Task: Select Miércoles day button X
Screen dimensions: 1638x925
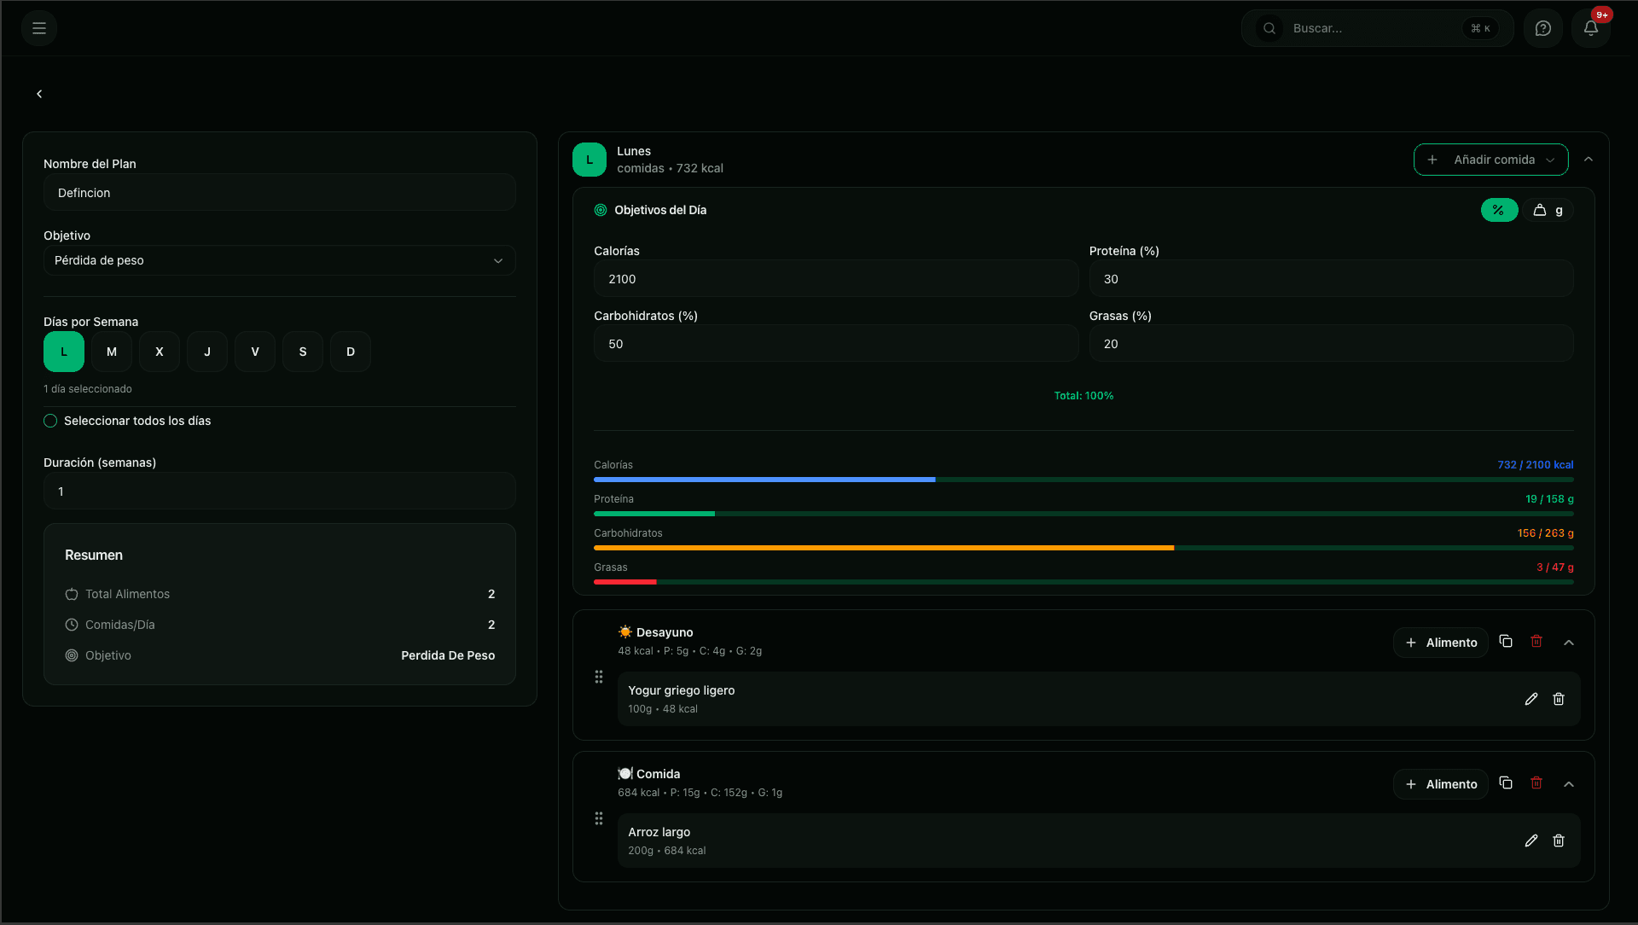Action: pyautogui.click(x=160, y=352)
